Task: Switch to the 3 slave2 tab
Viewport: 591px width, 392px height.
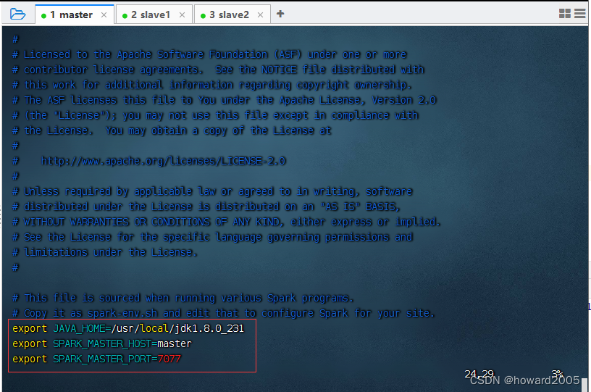Action: point(232,14)
